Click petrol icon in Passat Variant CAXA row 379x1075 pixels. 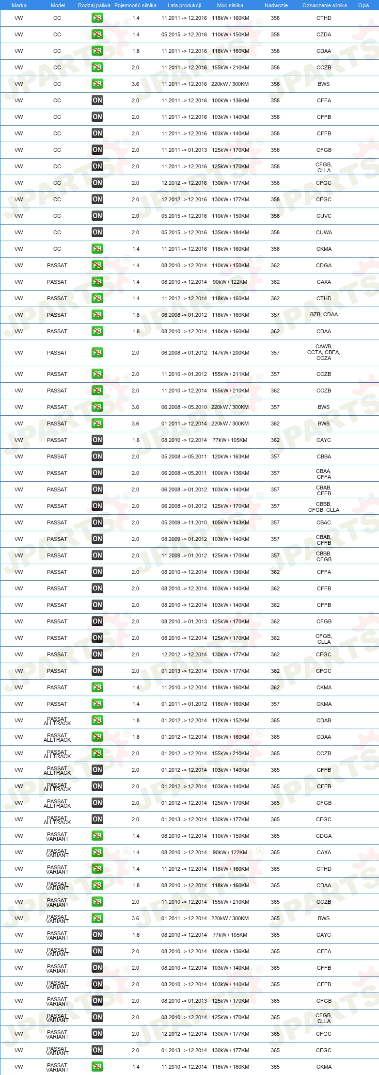97,852
